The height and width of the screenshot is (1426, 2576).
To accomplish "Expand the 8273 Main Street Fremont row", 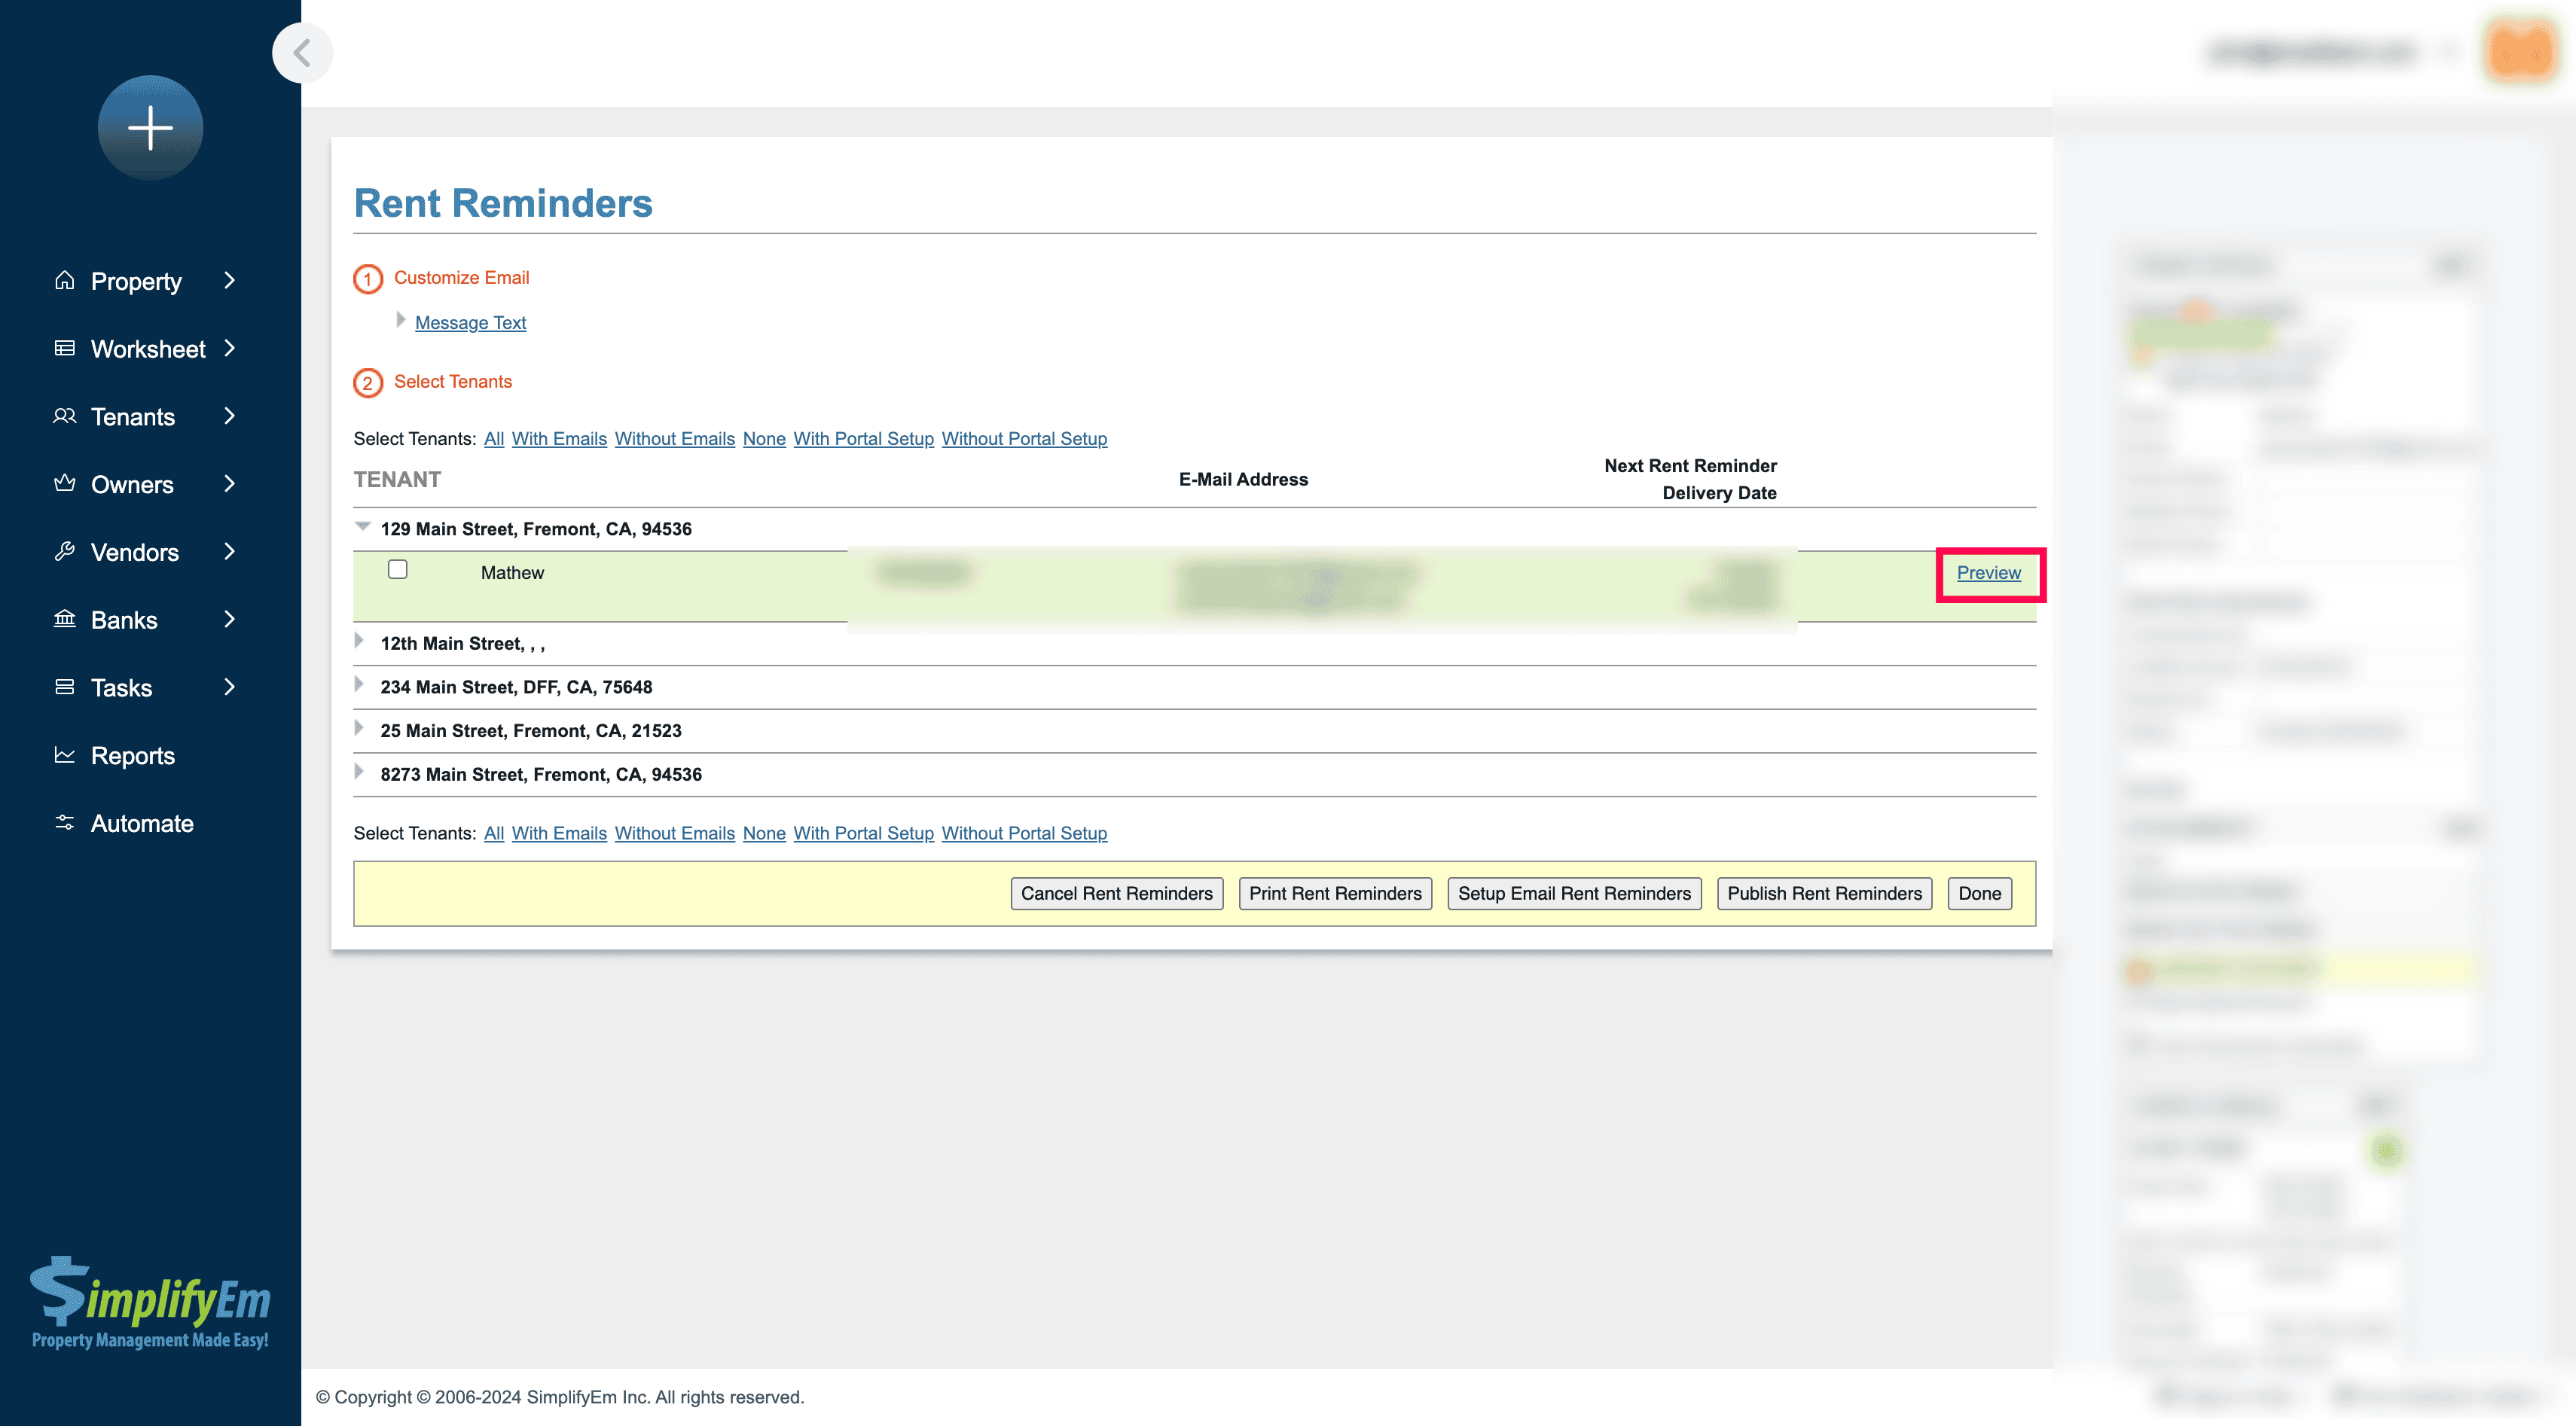I will (362, 772).
